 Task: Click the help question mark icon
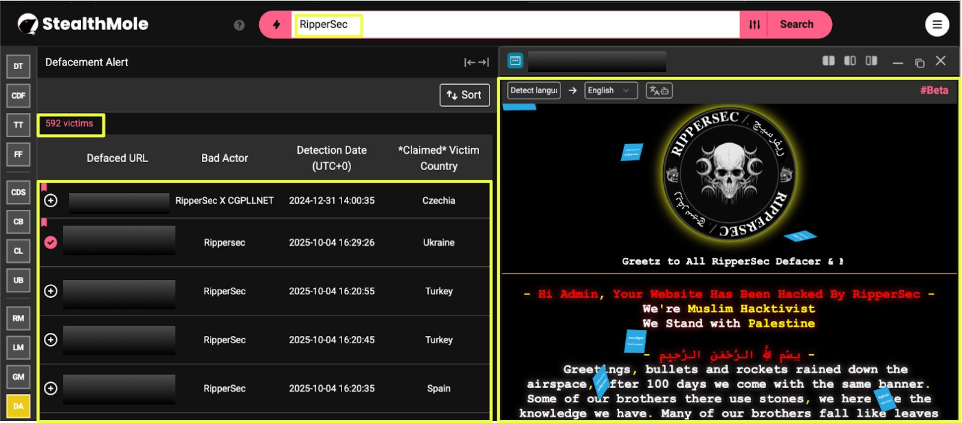[239, 25]
